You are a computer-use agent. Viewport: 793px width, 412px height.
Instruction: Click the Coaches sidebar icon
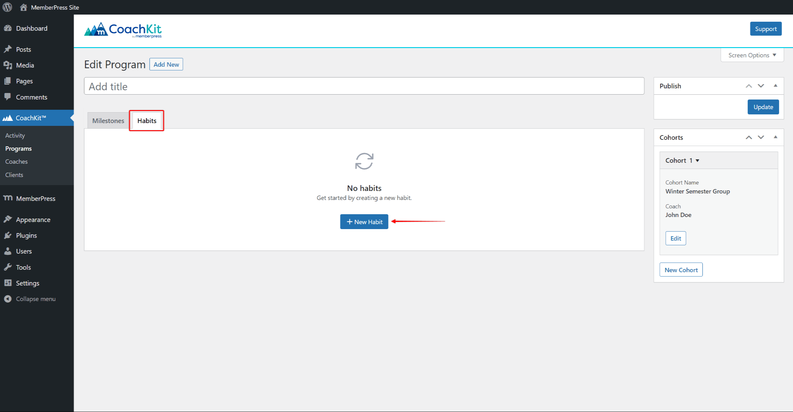pyautogui.click(x=16, y=161)
